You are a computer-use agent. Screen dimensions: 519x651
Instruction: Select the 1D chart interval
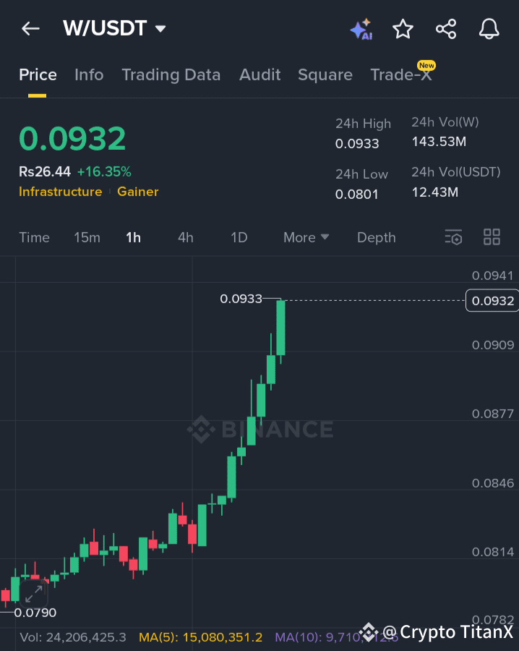[239, 237]
